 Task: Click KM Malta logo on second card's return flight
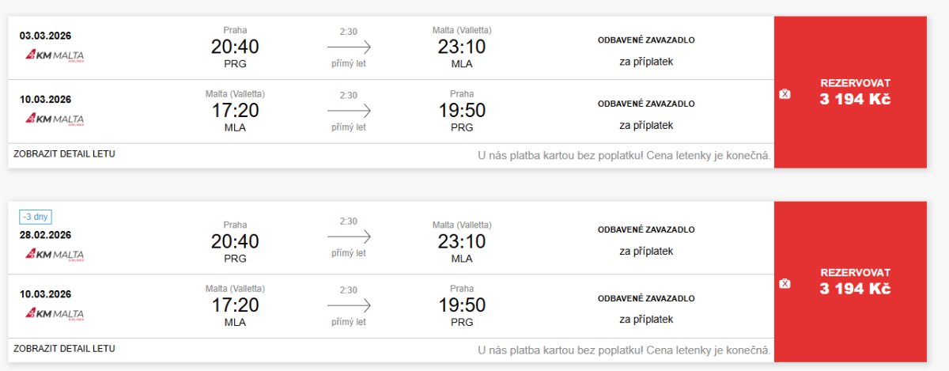pyautogui.click(x=55, y=314)
